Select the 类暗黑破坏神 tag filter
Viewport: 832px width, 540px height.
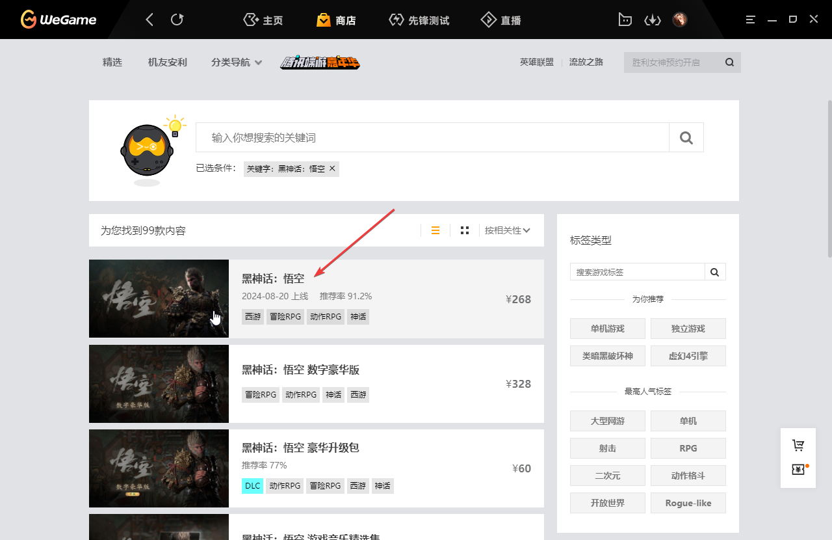608,356
